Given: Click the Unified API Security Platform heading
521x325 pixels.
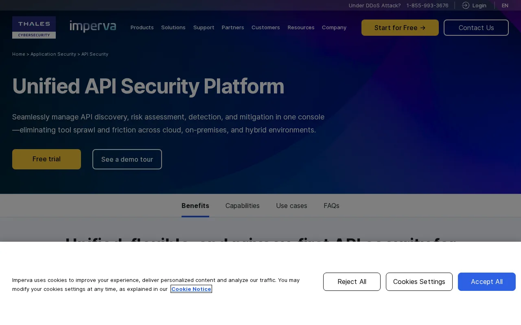Looking at the screenshot, I should [148, 86].
